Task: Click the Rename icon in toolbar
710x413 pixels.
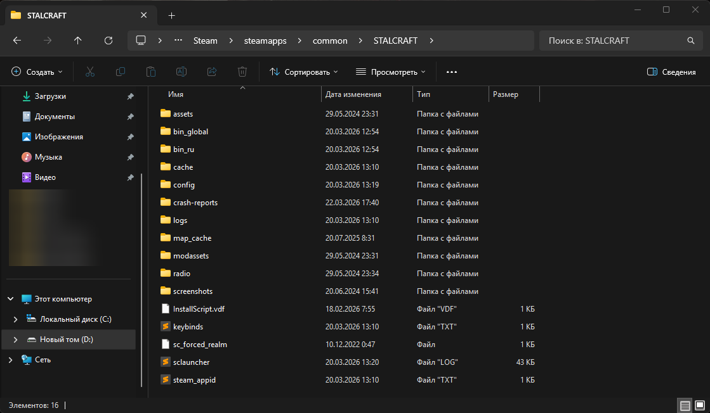Action: tap(181, 72)
